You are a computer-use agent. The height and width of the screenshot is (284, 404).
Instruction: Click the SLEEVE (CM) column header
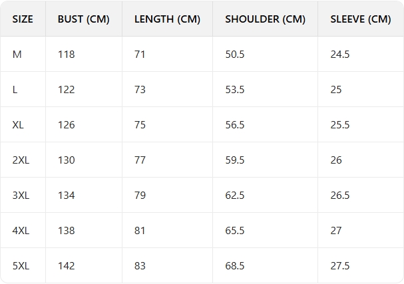coord(360,19)
